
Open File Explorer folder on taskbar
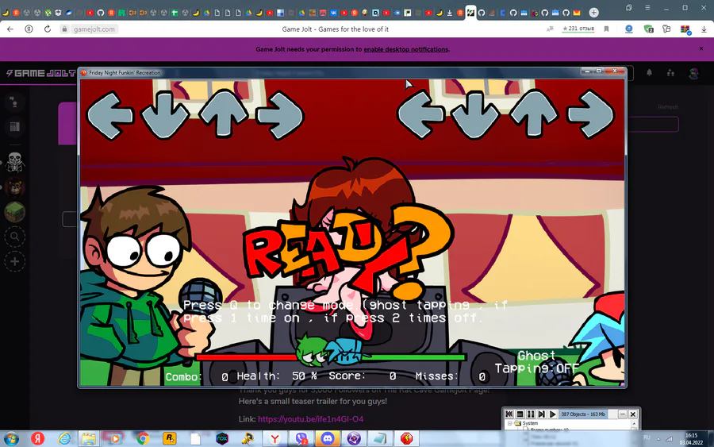(x=89, y=439)
